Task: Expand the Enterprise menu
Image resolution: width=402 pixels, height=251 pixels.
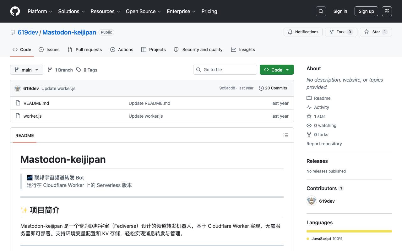Action: [x=181, y=11]
